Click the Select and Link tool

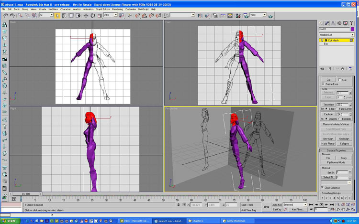click(x=21, y=15)
